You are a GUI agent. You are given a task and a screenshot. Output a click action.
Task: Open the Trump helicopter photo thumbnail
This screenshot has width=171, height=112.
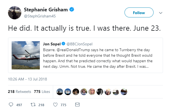tap(26, 55)
